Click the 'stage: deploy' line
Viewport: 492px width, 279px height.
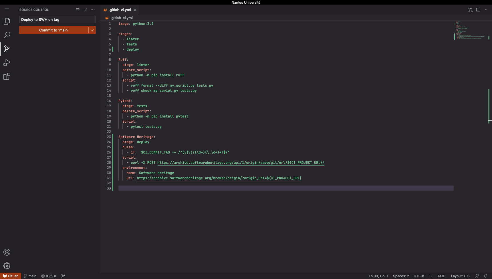pos(136,142)
